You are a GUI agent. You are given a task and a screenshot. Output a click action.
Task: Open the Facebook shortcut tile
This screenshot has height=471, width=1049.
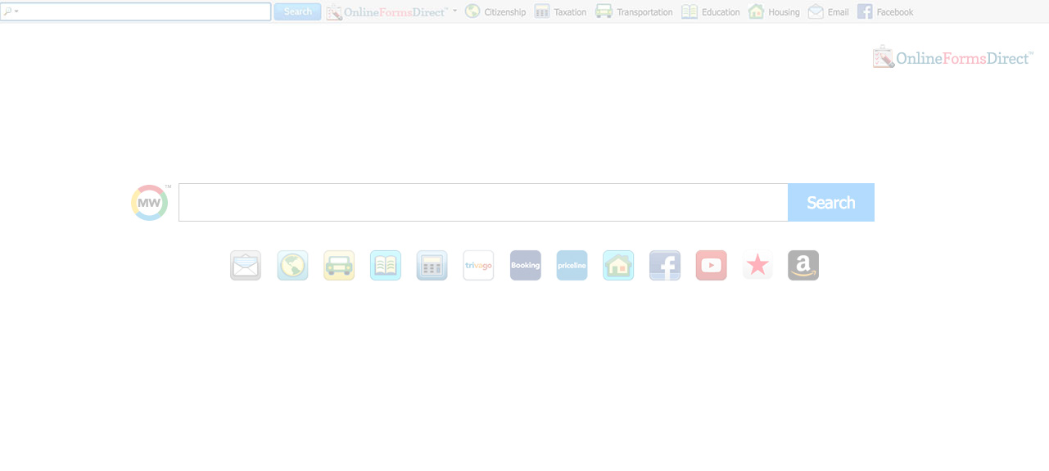click(665, 266)
